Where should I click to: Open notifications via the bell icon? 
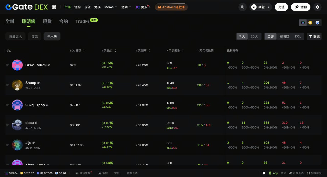click(264, 173)
